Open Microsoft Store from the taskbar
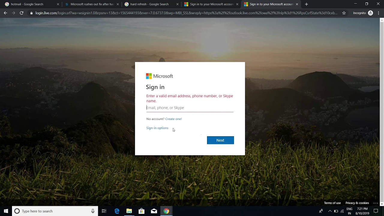 141,211
